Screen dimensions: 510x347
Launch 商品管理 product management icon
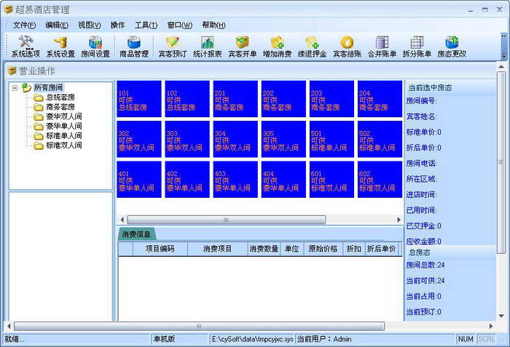[133, 47]
